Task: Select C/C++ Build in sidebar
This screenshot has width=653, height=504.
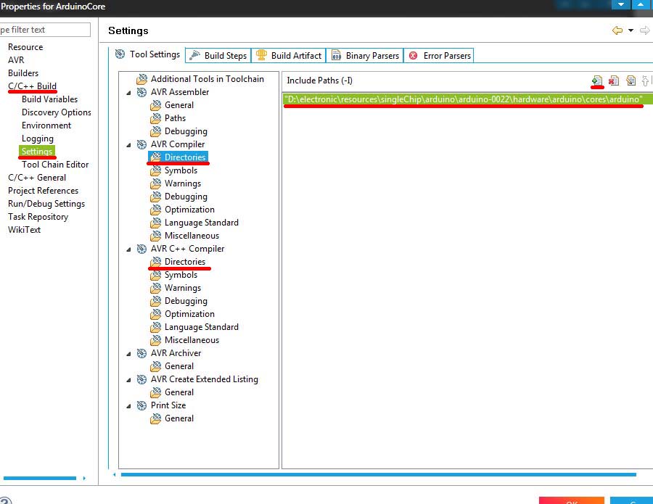Action: tap(32, 86)
